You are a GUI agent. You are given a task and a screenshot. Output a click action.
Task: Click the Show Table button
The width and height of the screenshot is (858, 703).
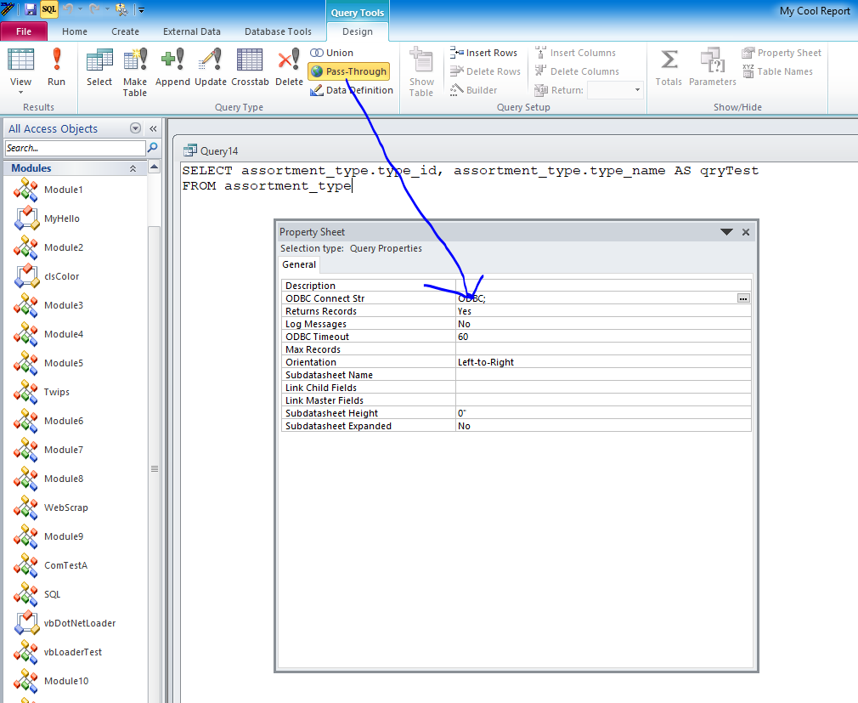pyautogui.click(x=421, y=72)
